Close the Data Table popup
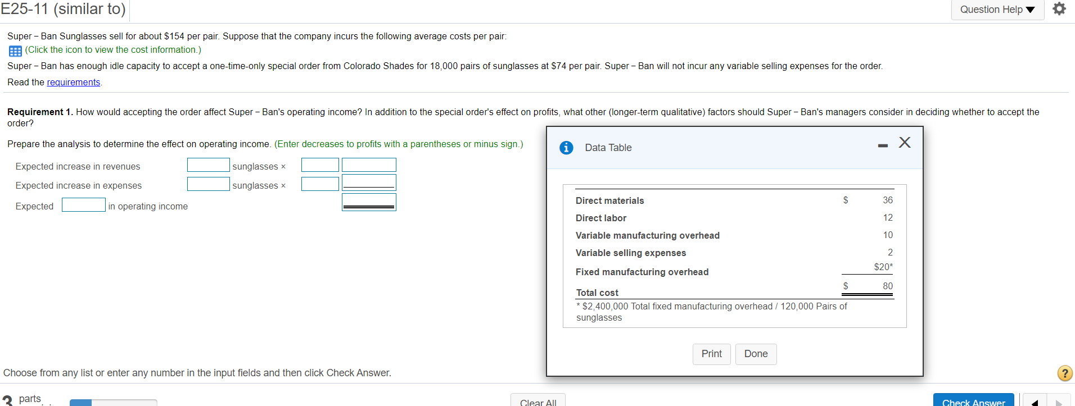Screen dimensions: 1075x406 click(905, 143)
